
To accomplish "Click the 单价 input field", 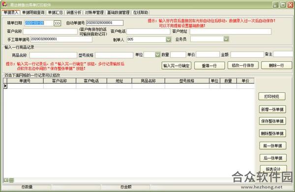I will (207, 55).
